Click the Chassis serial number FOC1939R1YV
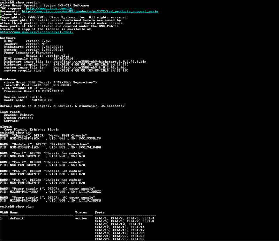 (90, 139)
